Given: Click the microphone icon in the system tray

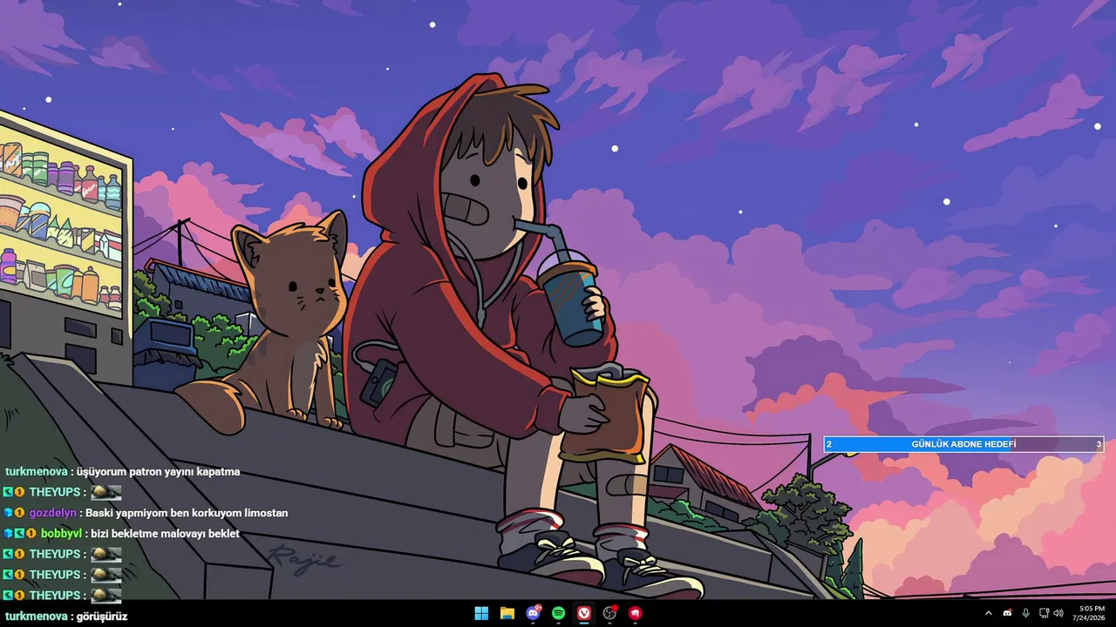Looking at the screenshot, I should 1026,613.
